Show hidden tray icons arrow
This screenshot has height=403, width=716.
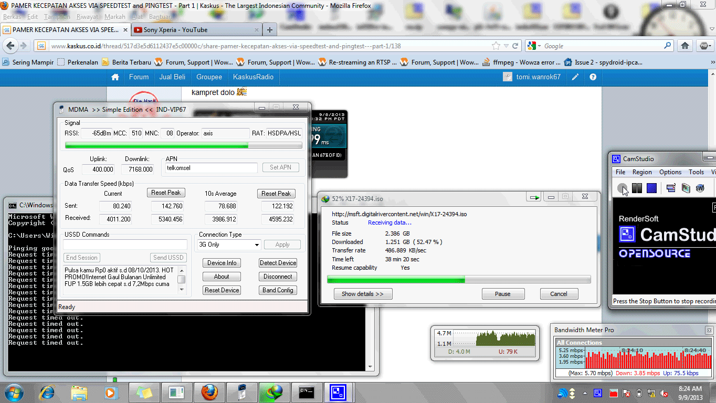[585, 393]
